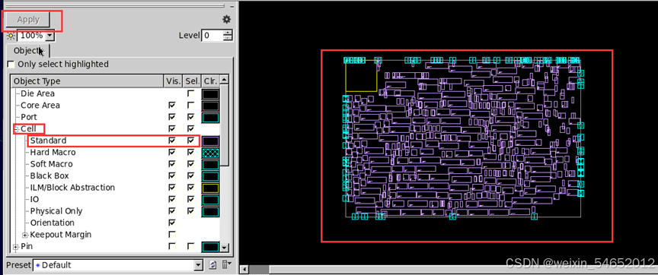Toggle Black Box visibility checkbox
This screenshot has height=275, width=658.
coord(171,175)
